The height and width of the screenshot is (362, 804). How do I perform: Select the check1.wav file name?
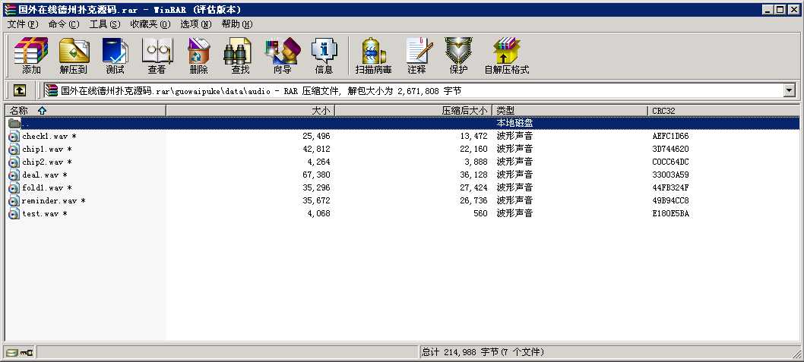click(49, 136)
